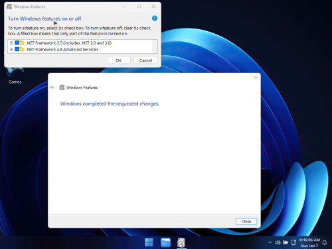
Task: Maximize the Windows Features small window
Action: pyautogui.click(x=139, y=7)
